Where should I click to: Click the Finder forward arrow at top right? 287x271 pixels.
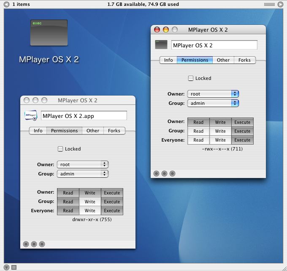pyautogui.click(x=280, y=4)
